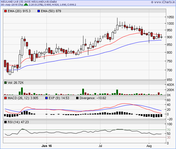Click the 950 price axis label
The width and height of the screenshot is (176, 149).
click(x=169, y=30)
